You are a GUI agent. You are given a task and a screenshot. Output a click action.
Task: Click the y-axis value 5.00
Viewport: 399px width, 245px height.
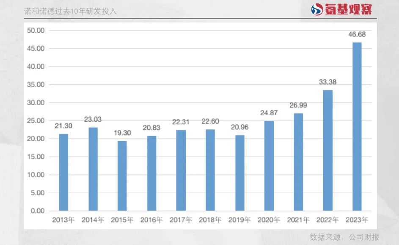(38, 193)
